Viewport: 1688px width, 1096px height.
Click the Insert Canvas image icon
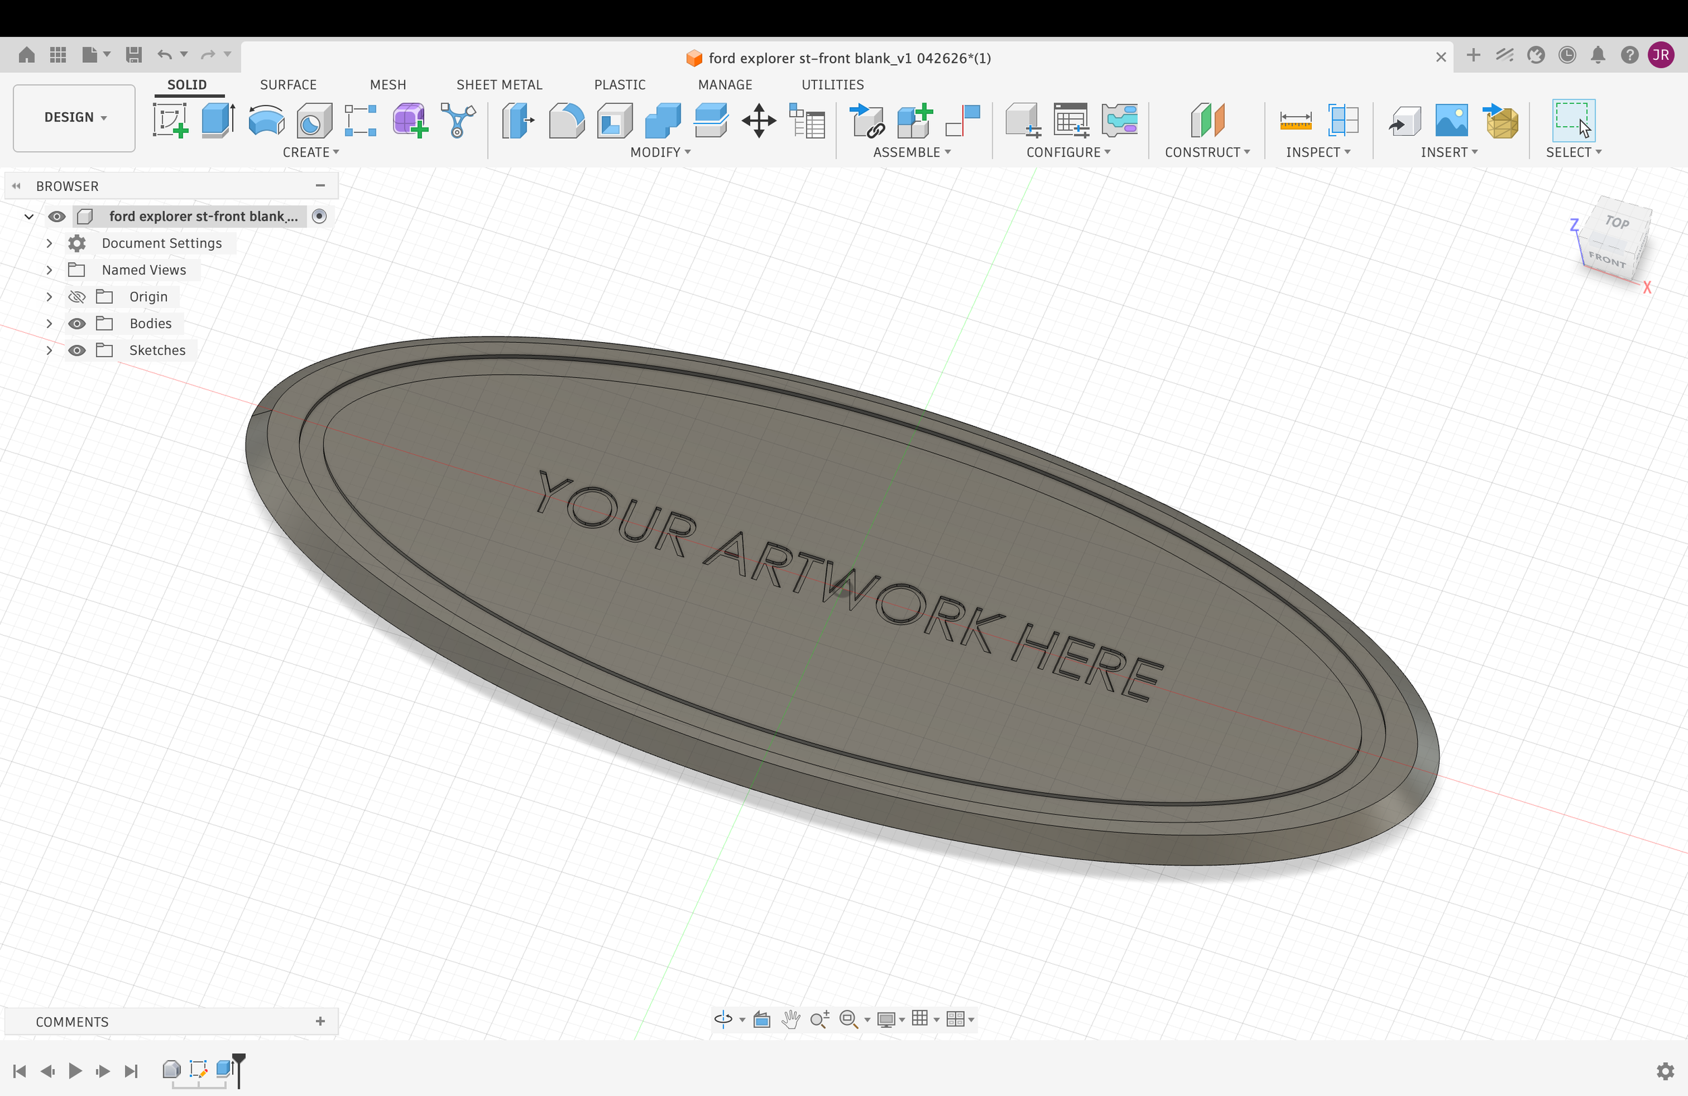1452,120
